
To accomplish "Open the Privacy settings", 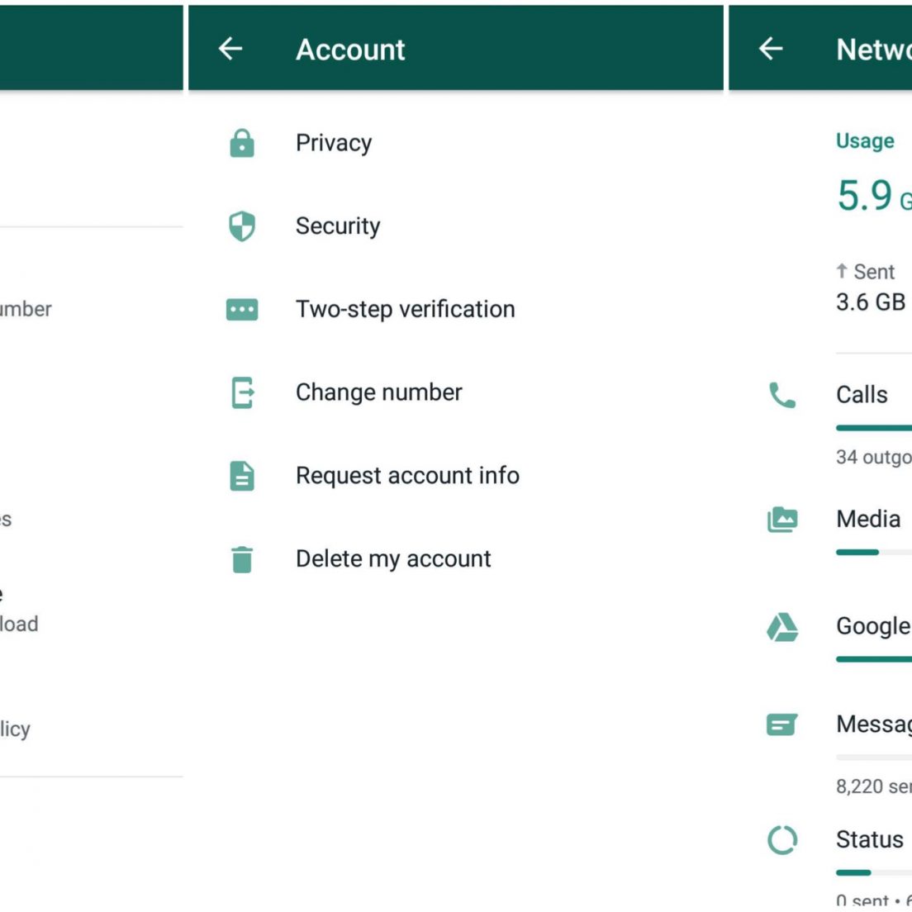I will [334, 144].
